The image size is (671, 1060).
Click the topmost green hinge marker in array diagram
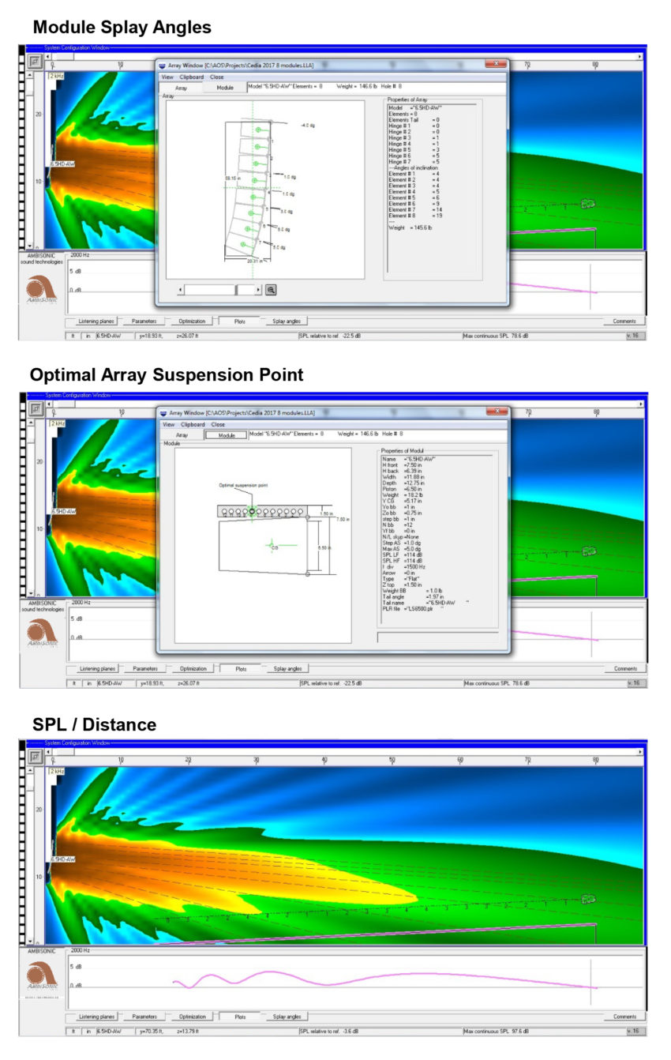258,130
